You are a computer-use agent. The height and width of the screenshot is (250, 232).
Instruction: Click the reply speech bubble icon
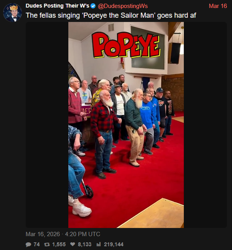point(28,244)
